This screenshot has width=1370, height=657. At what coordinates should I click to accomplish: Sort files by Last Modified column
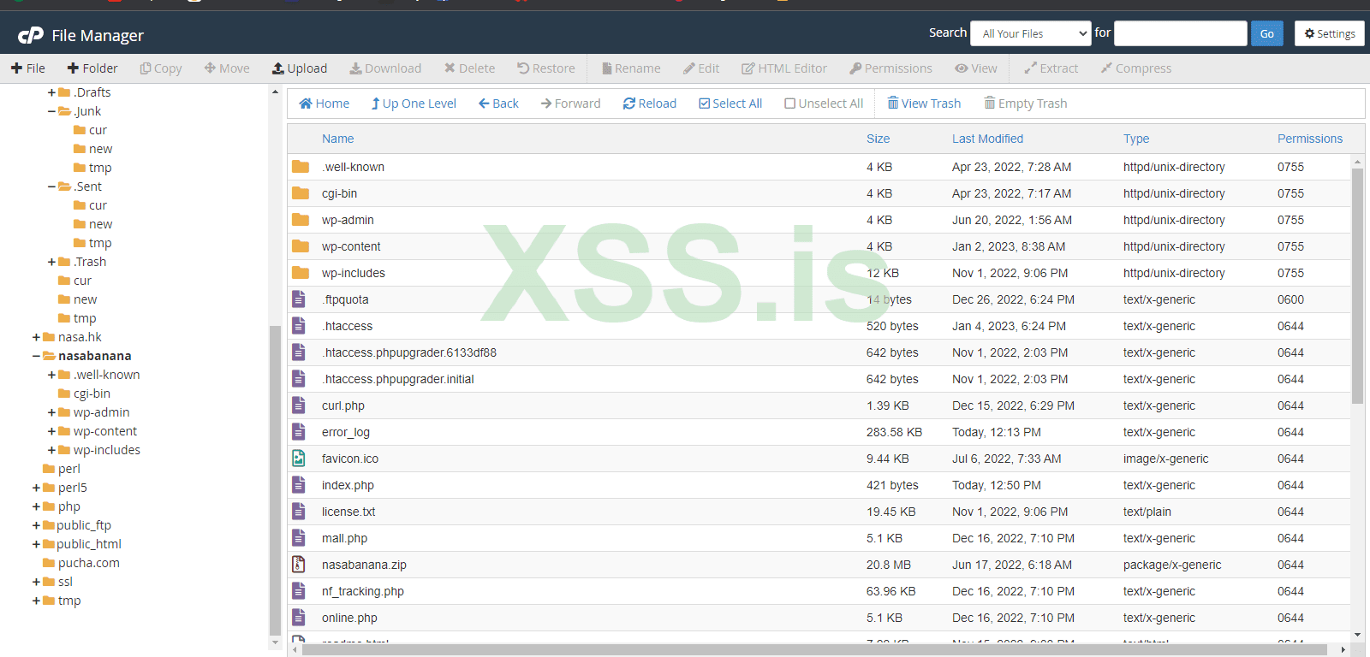(987, 139)
